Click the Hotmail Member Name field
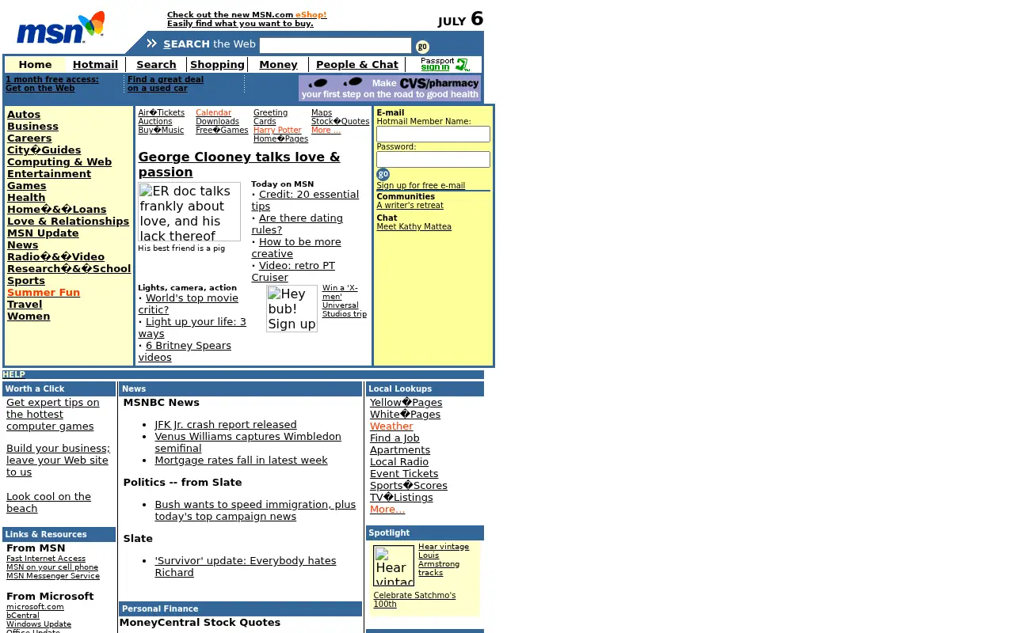1014x633 pixels. coord(433,135)
